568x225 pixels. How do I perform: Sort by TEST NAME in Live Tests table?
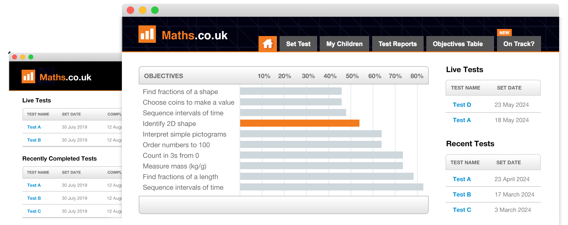[x=466, y=88]
